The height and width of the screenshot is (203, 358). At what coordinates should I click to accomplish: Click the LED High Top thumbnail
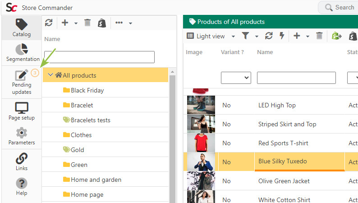[x=201, y=105]
